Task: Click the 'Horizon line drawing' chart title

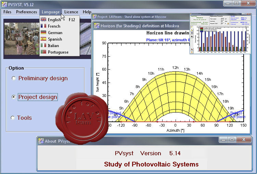Action: click(168, 33)
